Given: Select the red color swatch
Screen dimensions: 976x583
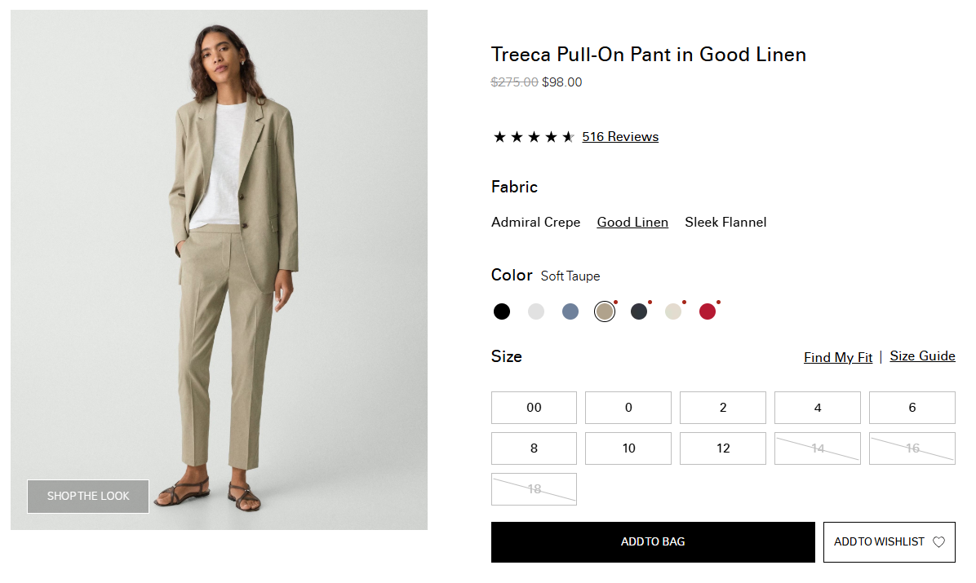Looking at the screenshot, I should point(708,311).
